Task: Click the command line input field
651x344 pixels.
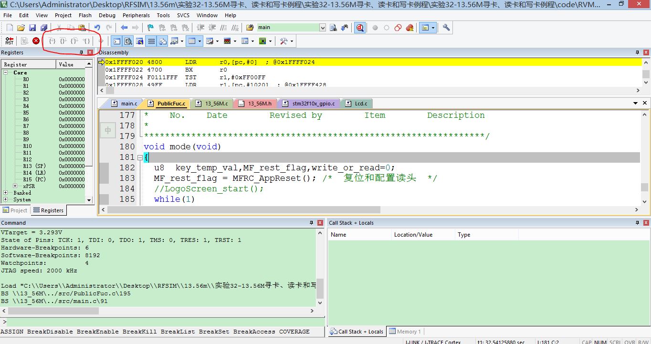Action: point(162,322)
